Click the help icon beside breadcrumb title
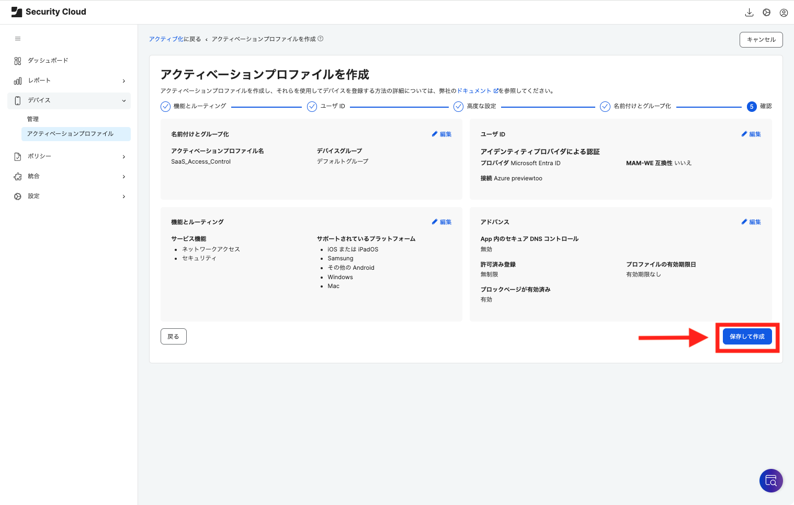This screenshot has width=794, height=505. click(x=321, y=39)
